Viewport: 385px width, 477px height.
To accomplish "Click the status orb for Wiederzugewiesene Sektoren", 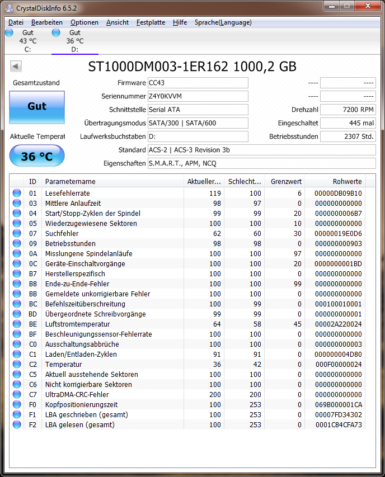I will 17,223.
